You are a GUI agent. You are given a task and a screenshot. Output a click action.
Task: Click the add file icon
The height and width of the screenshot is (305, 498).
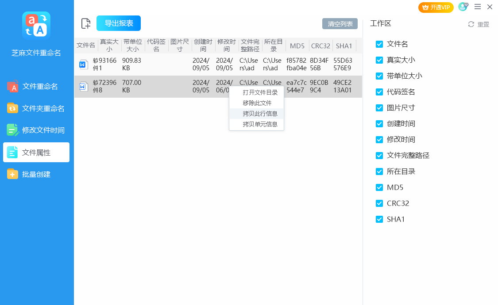(x=86, y=24)
